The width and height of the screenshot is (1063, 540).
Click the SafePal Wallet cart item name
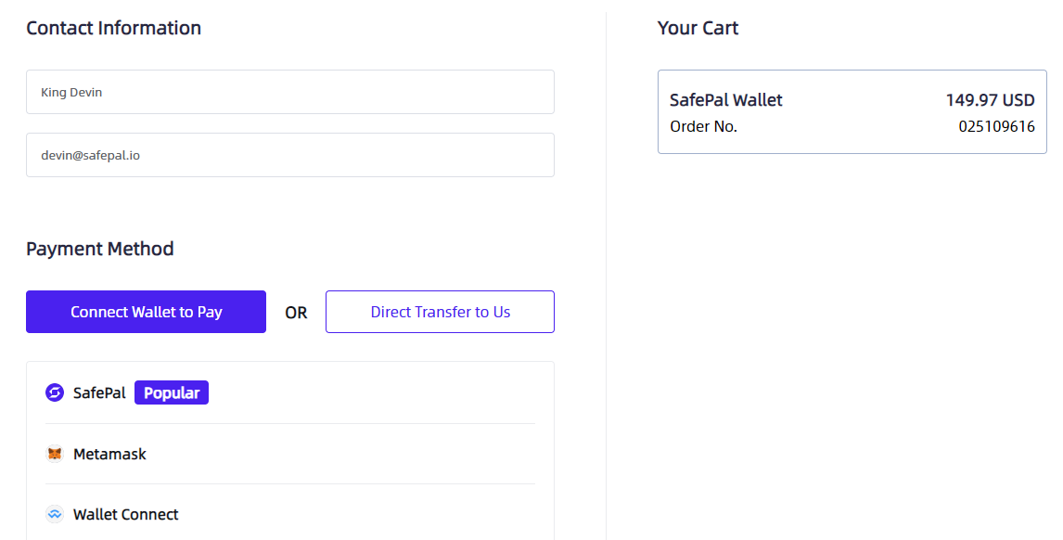725,100
